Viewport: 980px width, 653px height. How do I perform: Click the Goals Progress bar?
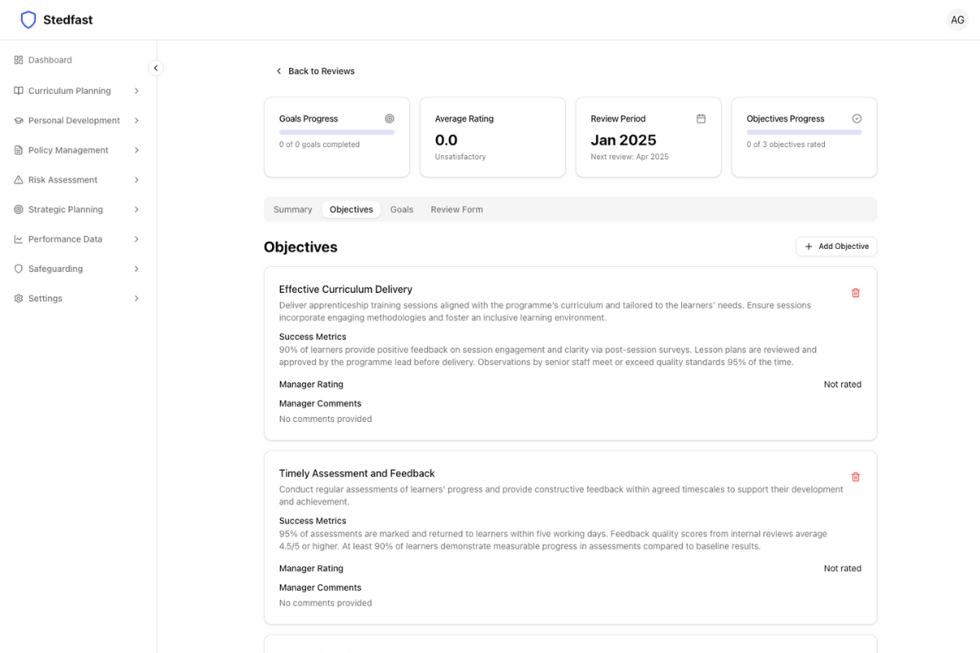(336, 132)
